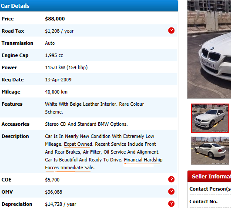Image resolution: width=231 pixels, height=208 pixels.
Task: Click the Seller Information header
Action: [x=209, y=176]
